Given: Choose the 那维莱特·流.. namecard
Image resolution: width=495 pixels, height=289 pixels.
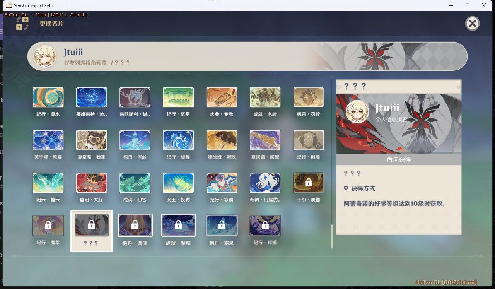Looking at the screenshot, I should 92,97.
